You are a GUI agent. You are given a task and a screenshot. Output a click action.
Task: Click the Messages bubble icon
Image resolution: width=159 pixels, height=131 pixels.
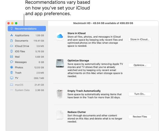(x=12, y=62)
